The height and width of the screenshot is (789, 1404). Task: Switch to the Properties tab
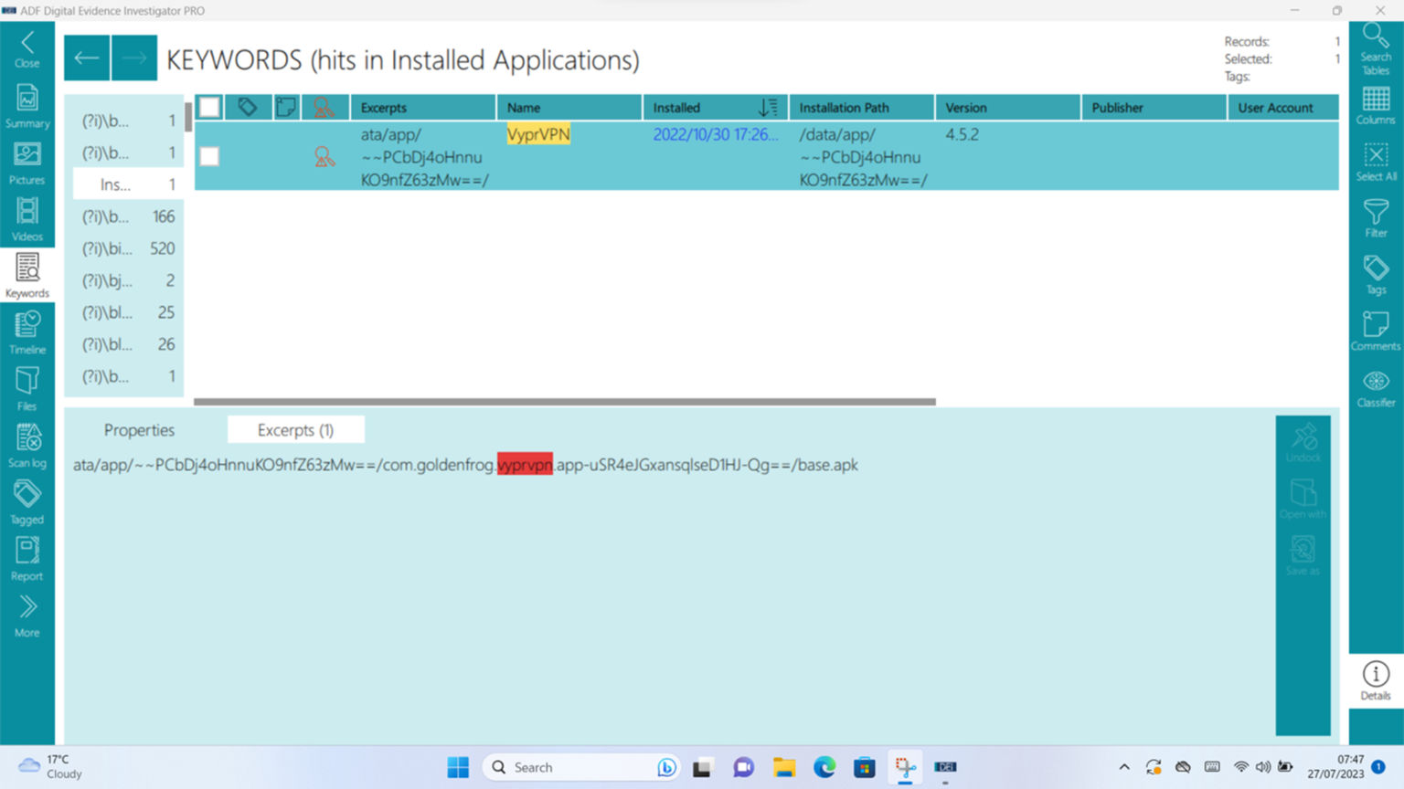(139, 430)
